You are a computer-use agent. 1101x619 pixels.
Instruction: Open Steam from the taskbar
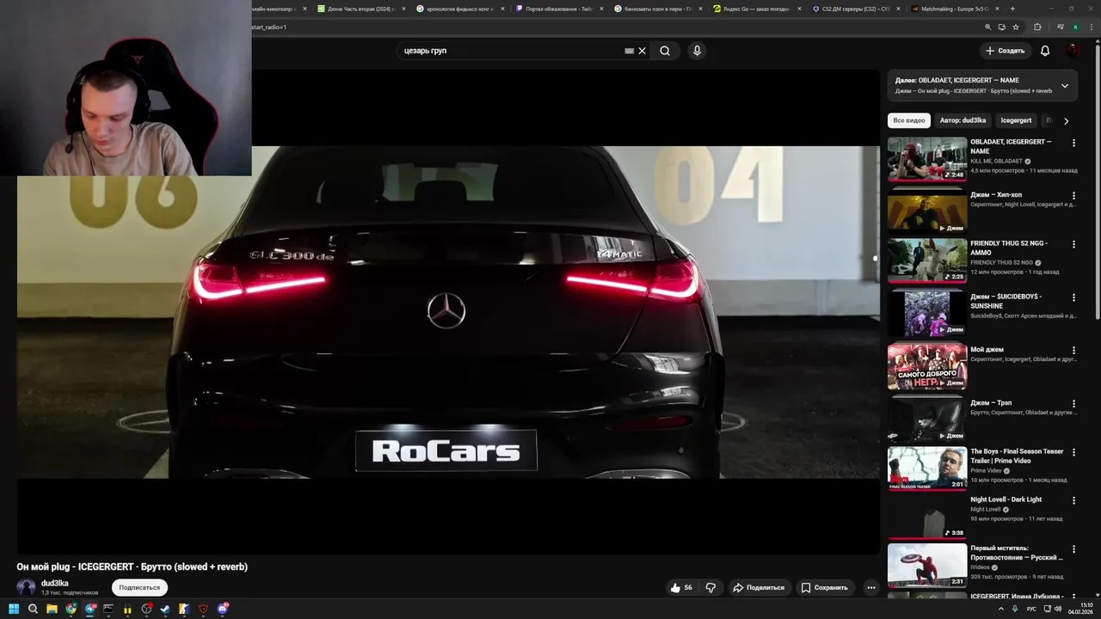(165, 609)
